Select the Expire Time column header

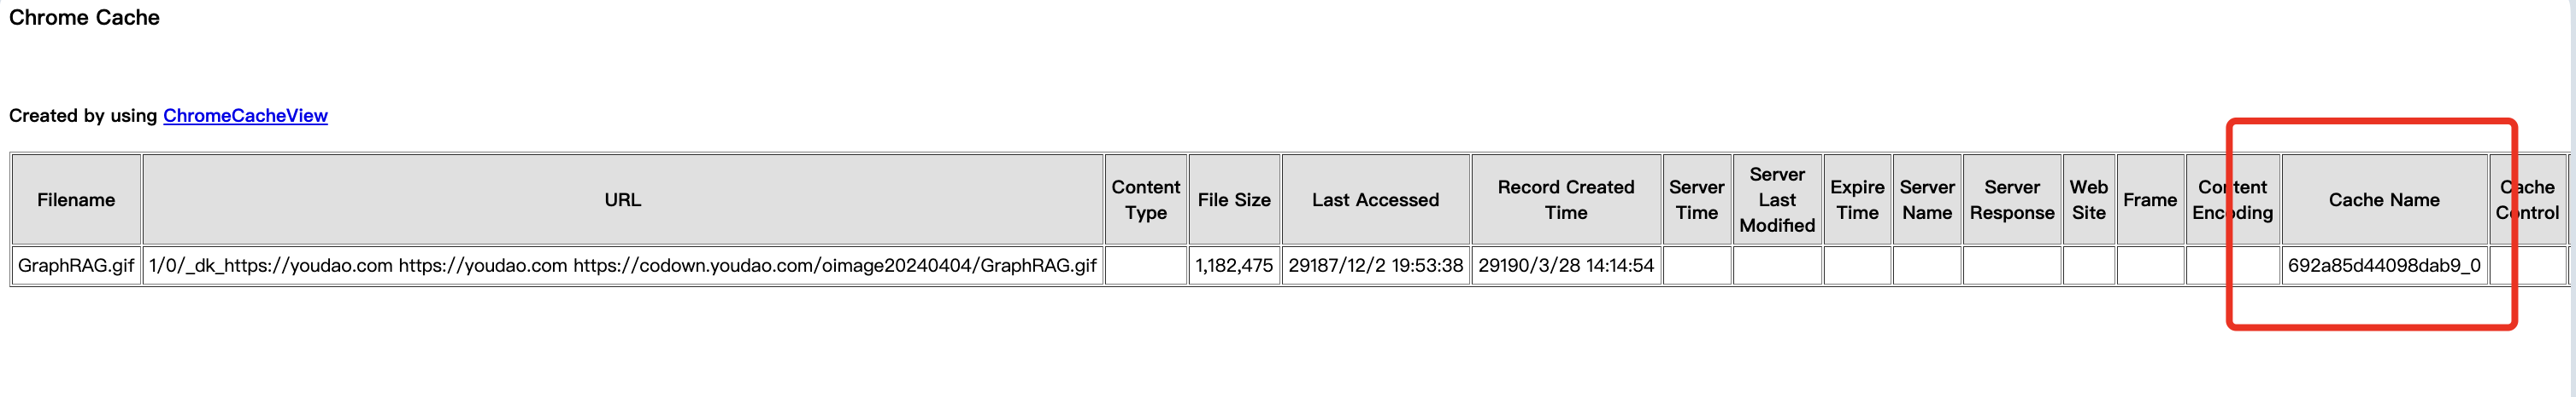click(1857, 199)
